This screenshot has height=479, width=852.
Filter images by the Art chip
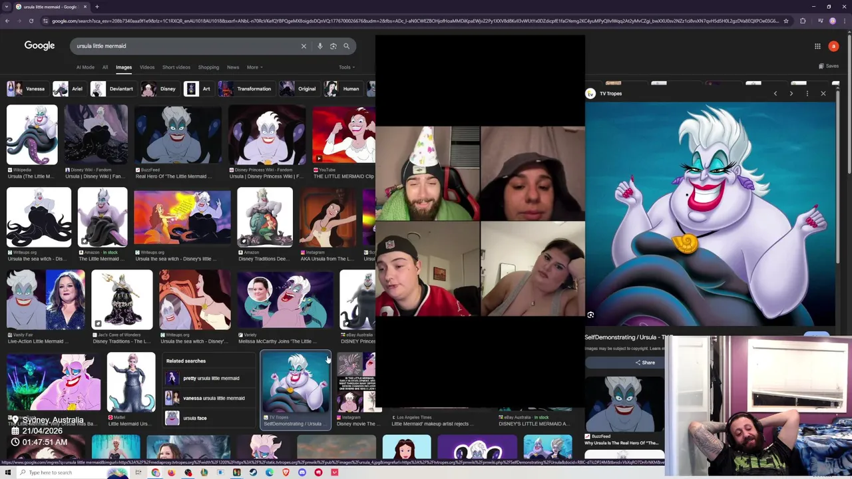tap(198, 88)
